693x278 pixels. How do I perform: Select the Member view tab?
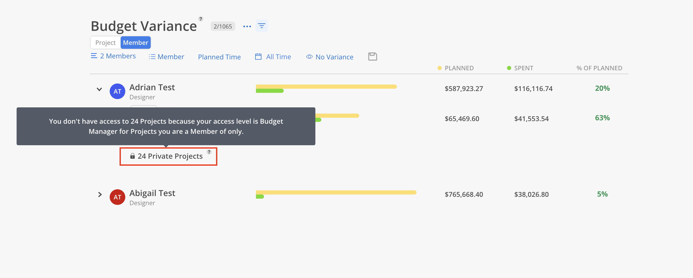136,43
